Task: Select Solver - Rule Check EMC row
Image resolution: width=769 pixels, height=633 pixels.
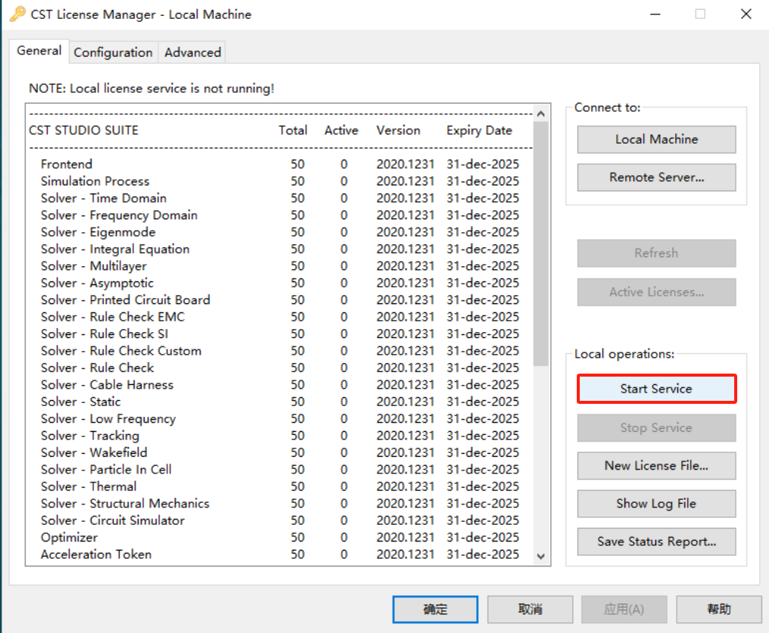Action: point(280,317)
